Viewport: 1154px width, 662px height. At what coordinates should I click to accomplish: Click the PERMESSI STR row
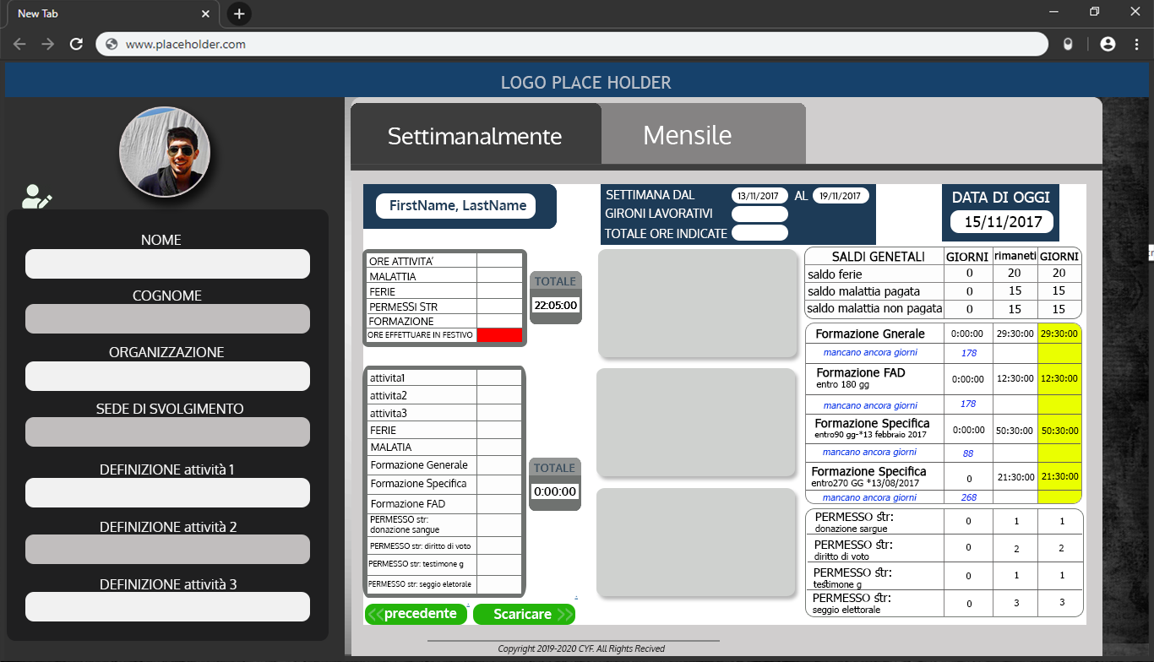tap(444, 307)
